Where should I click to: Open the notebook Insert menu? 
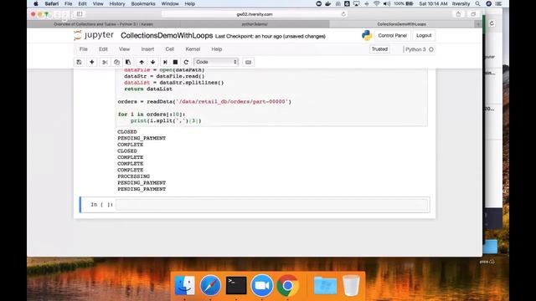point(147,49)
